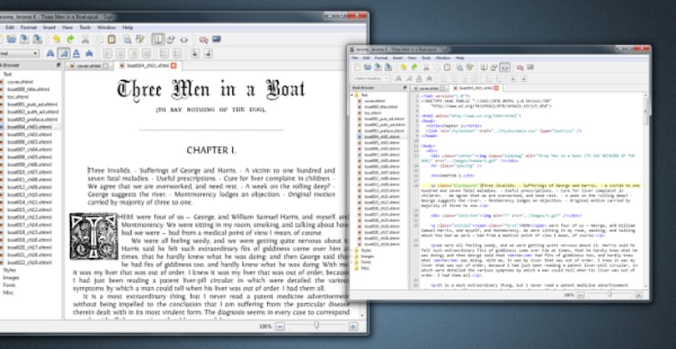Click Redo arrow in Code View window
The height and width of the screenshot is (349, 676).
pyautogui.click(x=414, y=68)
